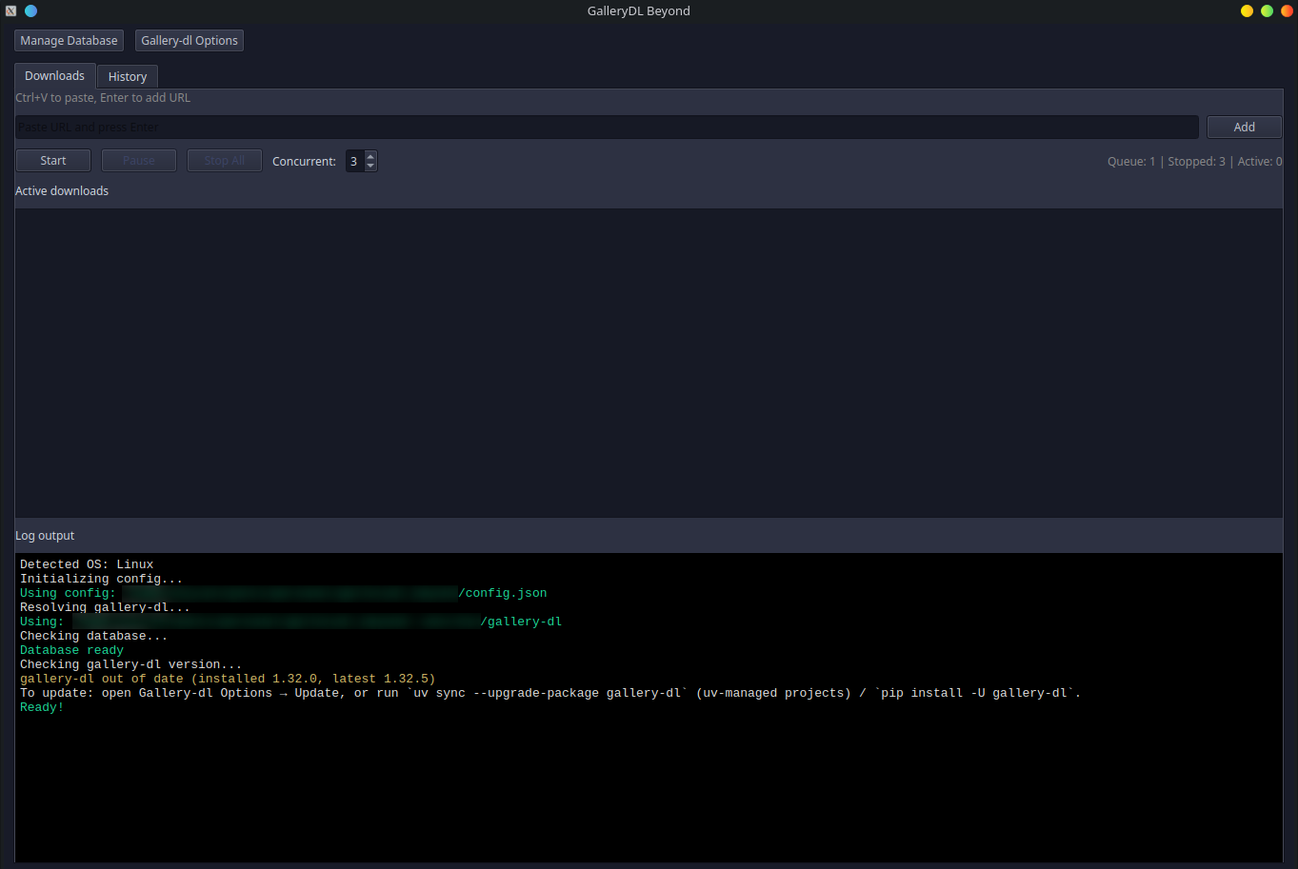The image size is (1298, 869).
Task: Click the 'Ctrl+V to paste' hint text
Action: click(103, 98)
